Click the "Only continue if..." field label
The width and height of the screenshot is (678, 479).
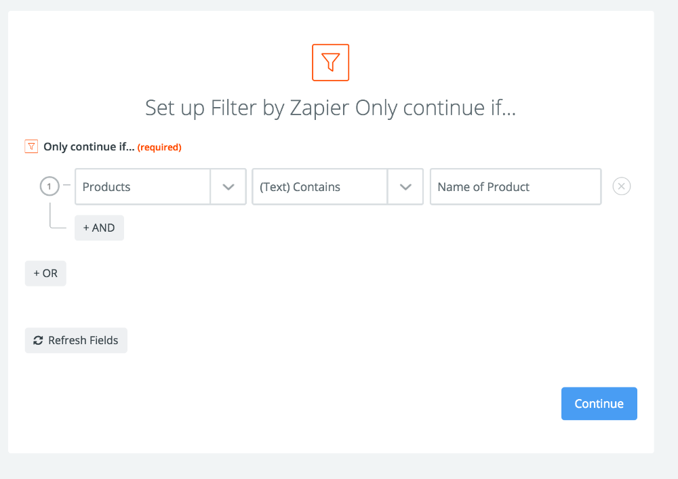[89, 146]
